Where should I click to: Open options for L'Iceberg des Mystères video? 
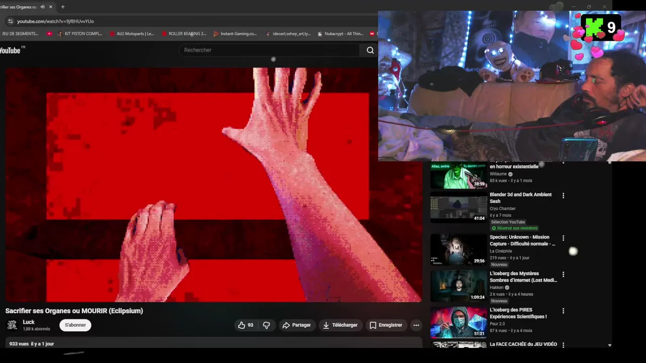point(563,275)
